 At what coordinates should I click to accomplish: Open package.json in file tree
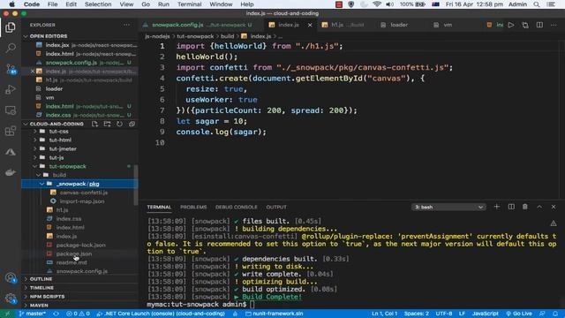pyautogui.click(x=74, y=254)
